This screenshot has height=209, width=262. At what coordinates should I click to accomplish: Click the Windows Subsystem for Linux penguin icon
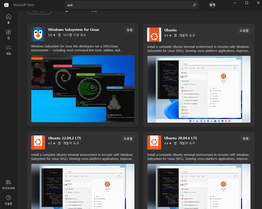[x=38, y=34]
